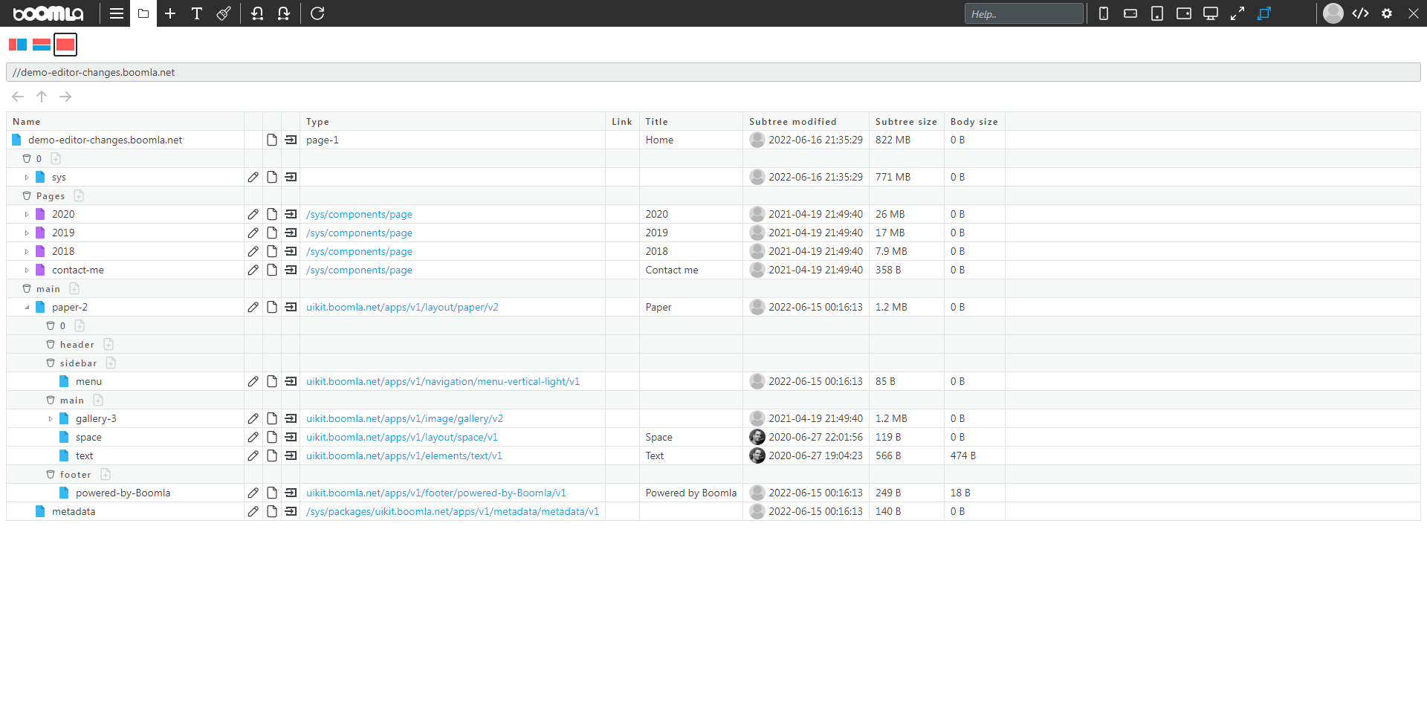Expand the gallery-3 item
The height and width of the screenshot is (720, 1427).
coord(51,418)
